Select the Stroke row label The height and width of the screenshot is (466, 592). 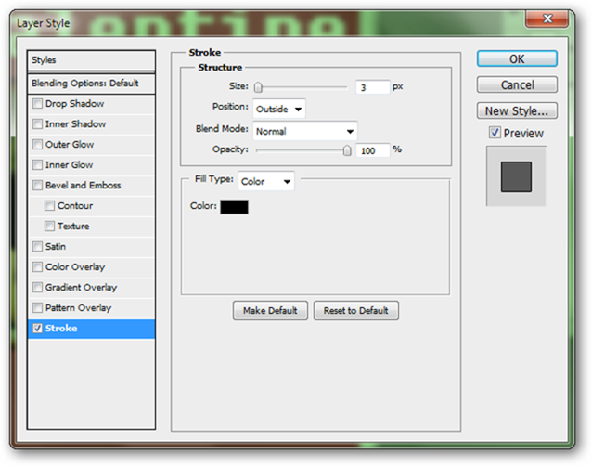[x=61, y=329]
